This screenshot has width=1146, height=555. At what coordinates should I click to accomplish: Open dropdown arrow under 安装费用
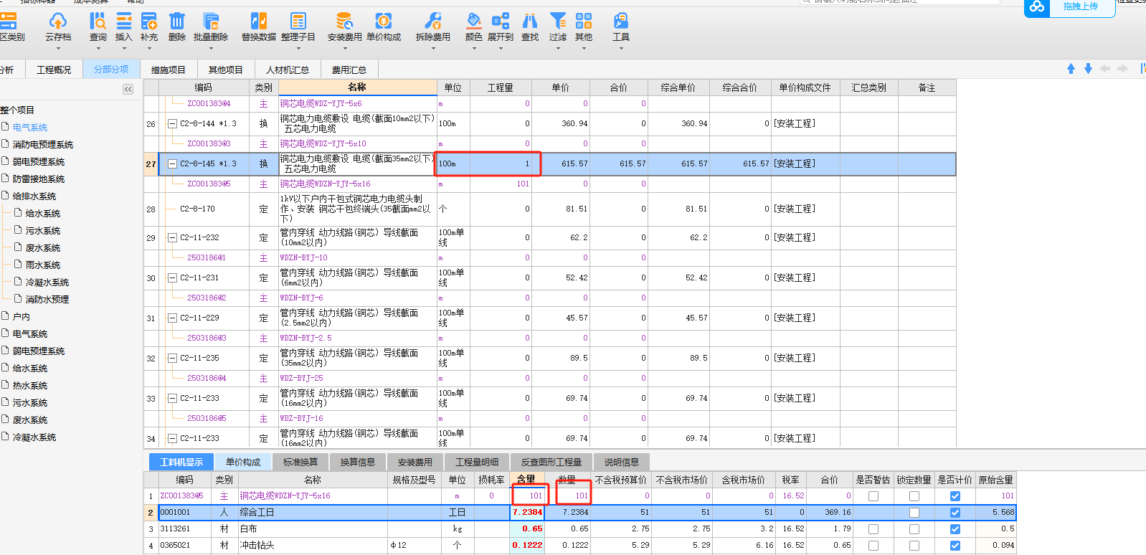[x=345, y=49]
